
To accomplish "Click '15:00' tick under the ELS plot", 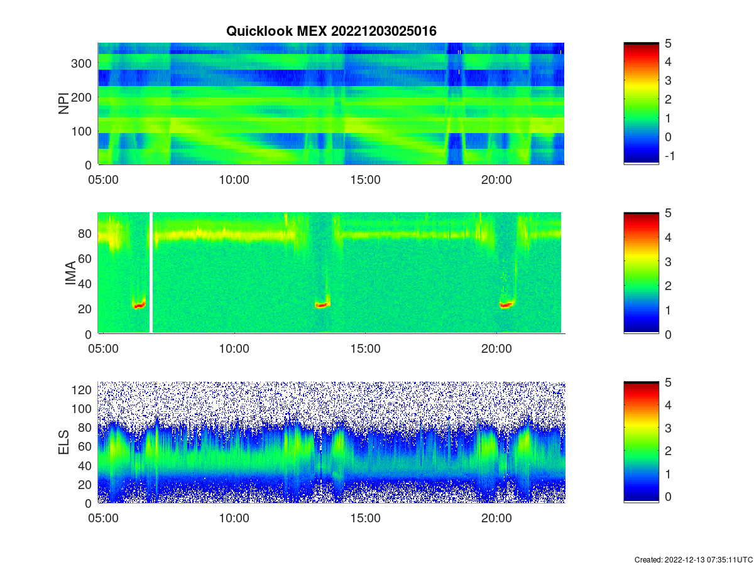I will pos(365,519).
